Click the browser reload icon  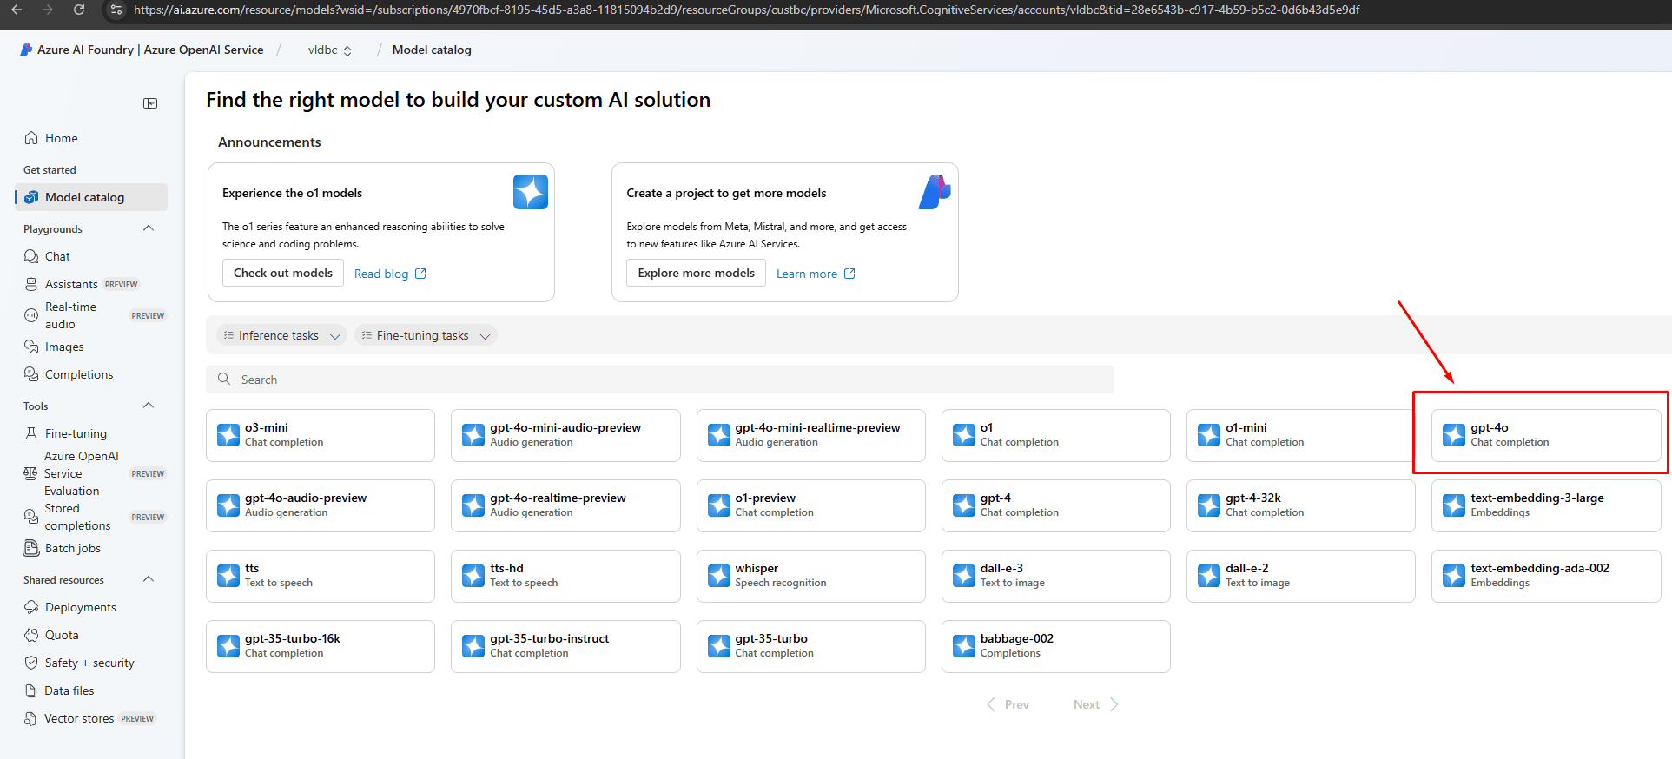pyautogui.click(x=79, y=10)
